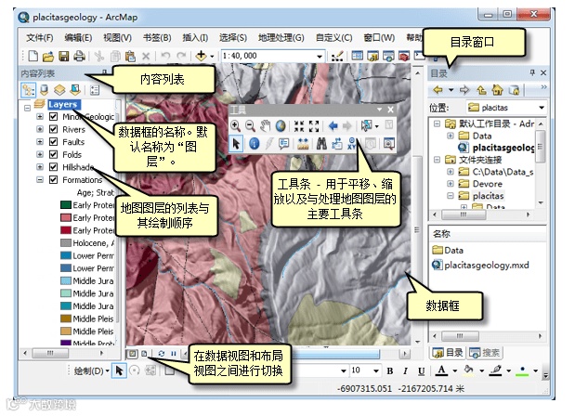Toggle Hillshade layer checkbox
Viewport: 575px width, 416px height.
[x=54, y=167]
